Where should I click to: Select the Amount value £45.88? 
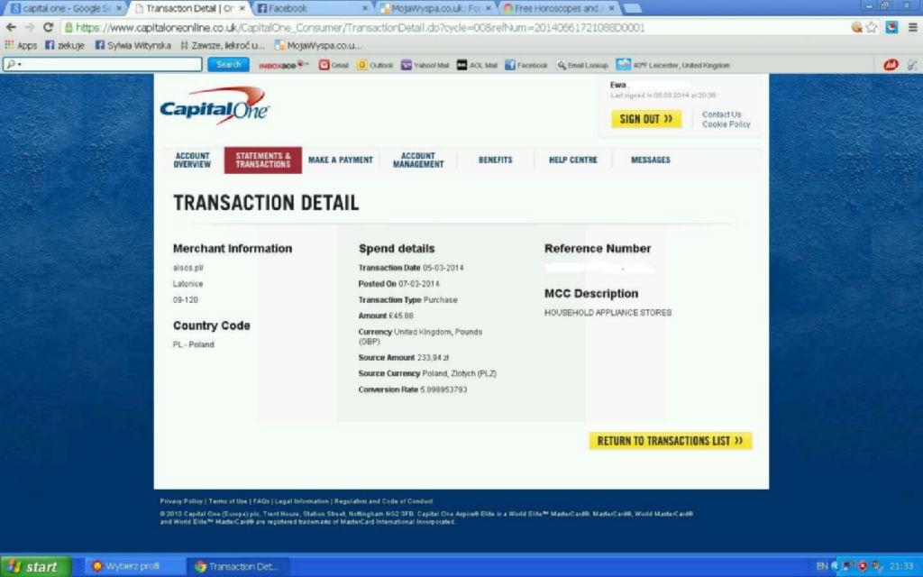click(x=401, y=316)
